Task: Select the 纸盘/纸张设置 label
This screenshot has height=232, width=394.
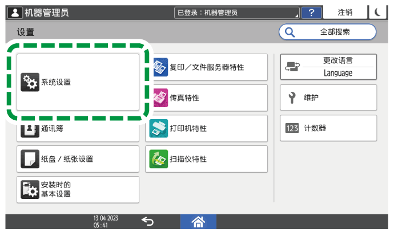Action: [x=67, y=159]
